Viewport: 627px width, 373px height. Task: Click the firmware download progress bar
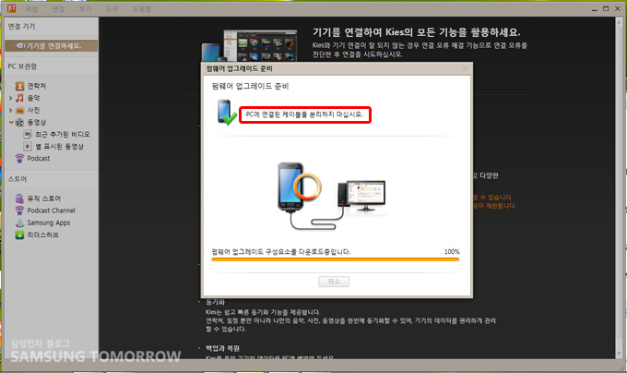pos(335,259)
